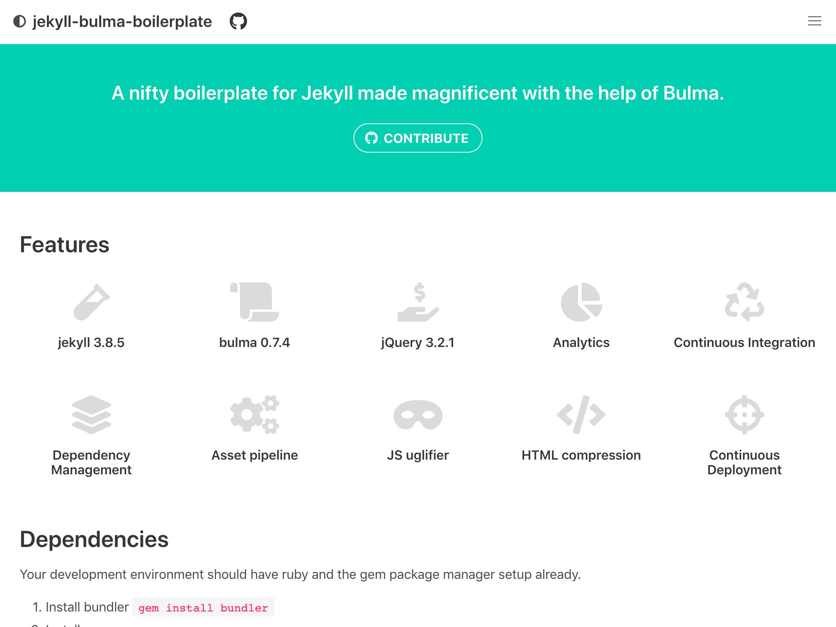Image resolution: width=836 pixels, height=627 pixels.
Task: Click the mask JS uglifier icon
Action: [x=418, y=415]
